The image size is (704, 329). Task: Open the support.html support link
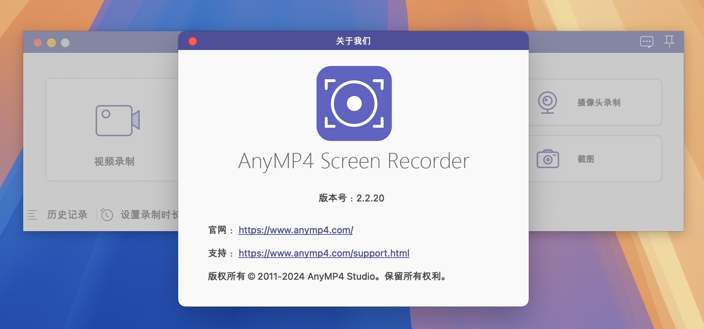point(324,253)
